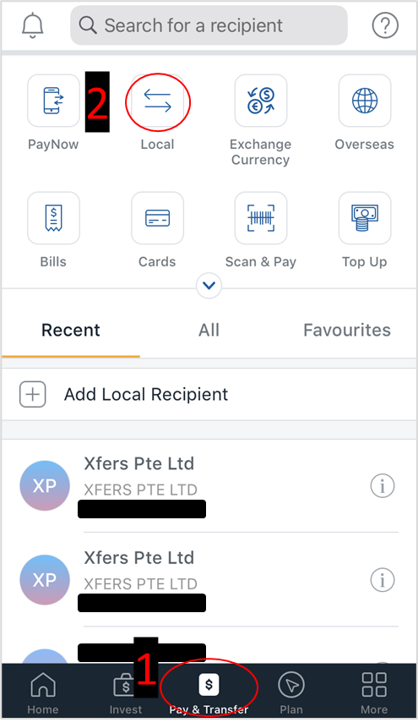This screenshot has height=728, width=418.
Task: Open the Cards icon
Action: [x=157, y=218]
